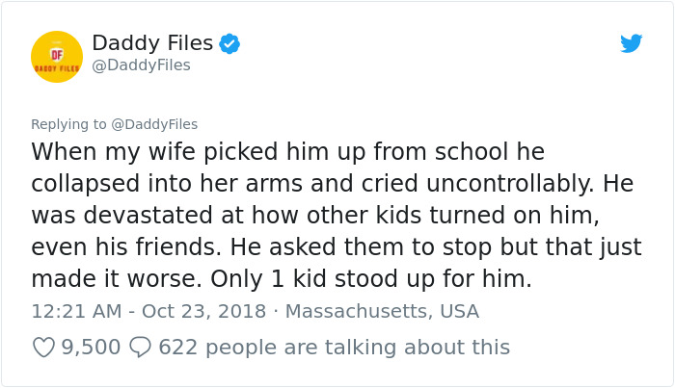Viewport: 675px width, 388px height.
Task: Like the tweet with the heart icon
Action: click(43, 347)
